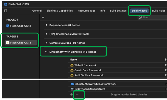The height and width of the screenshot is (100, 167).
Task: Click the Filter icon in the search field
Action: 140,17
